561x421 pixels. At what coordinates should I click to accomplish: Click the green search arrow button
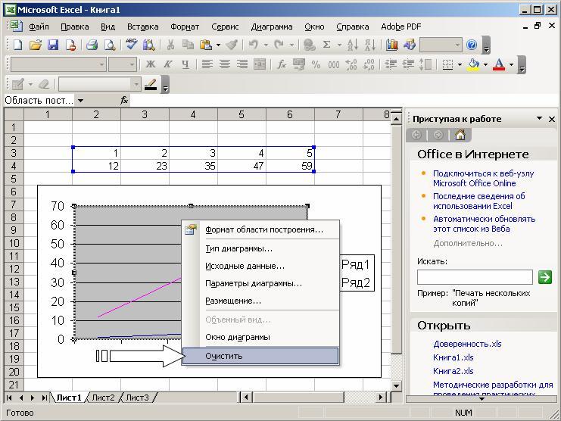pos(544,277)
